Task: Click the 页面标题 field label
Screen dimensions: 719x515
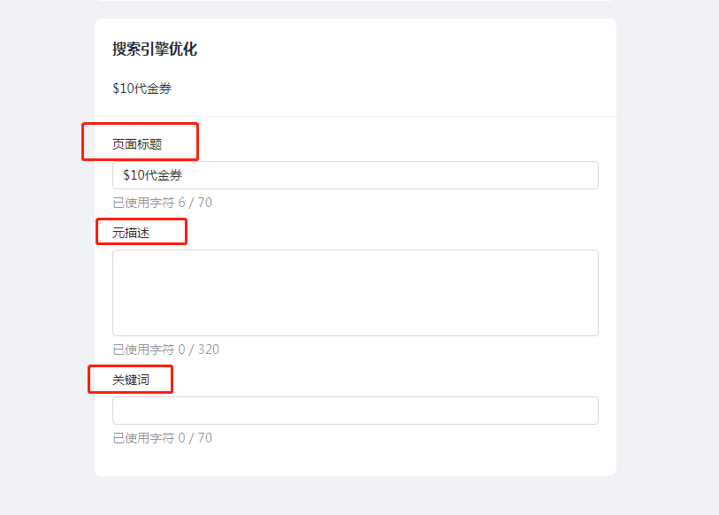Action: (137, 144)
